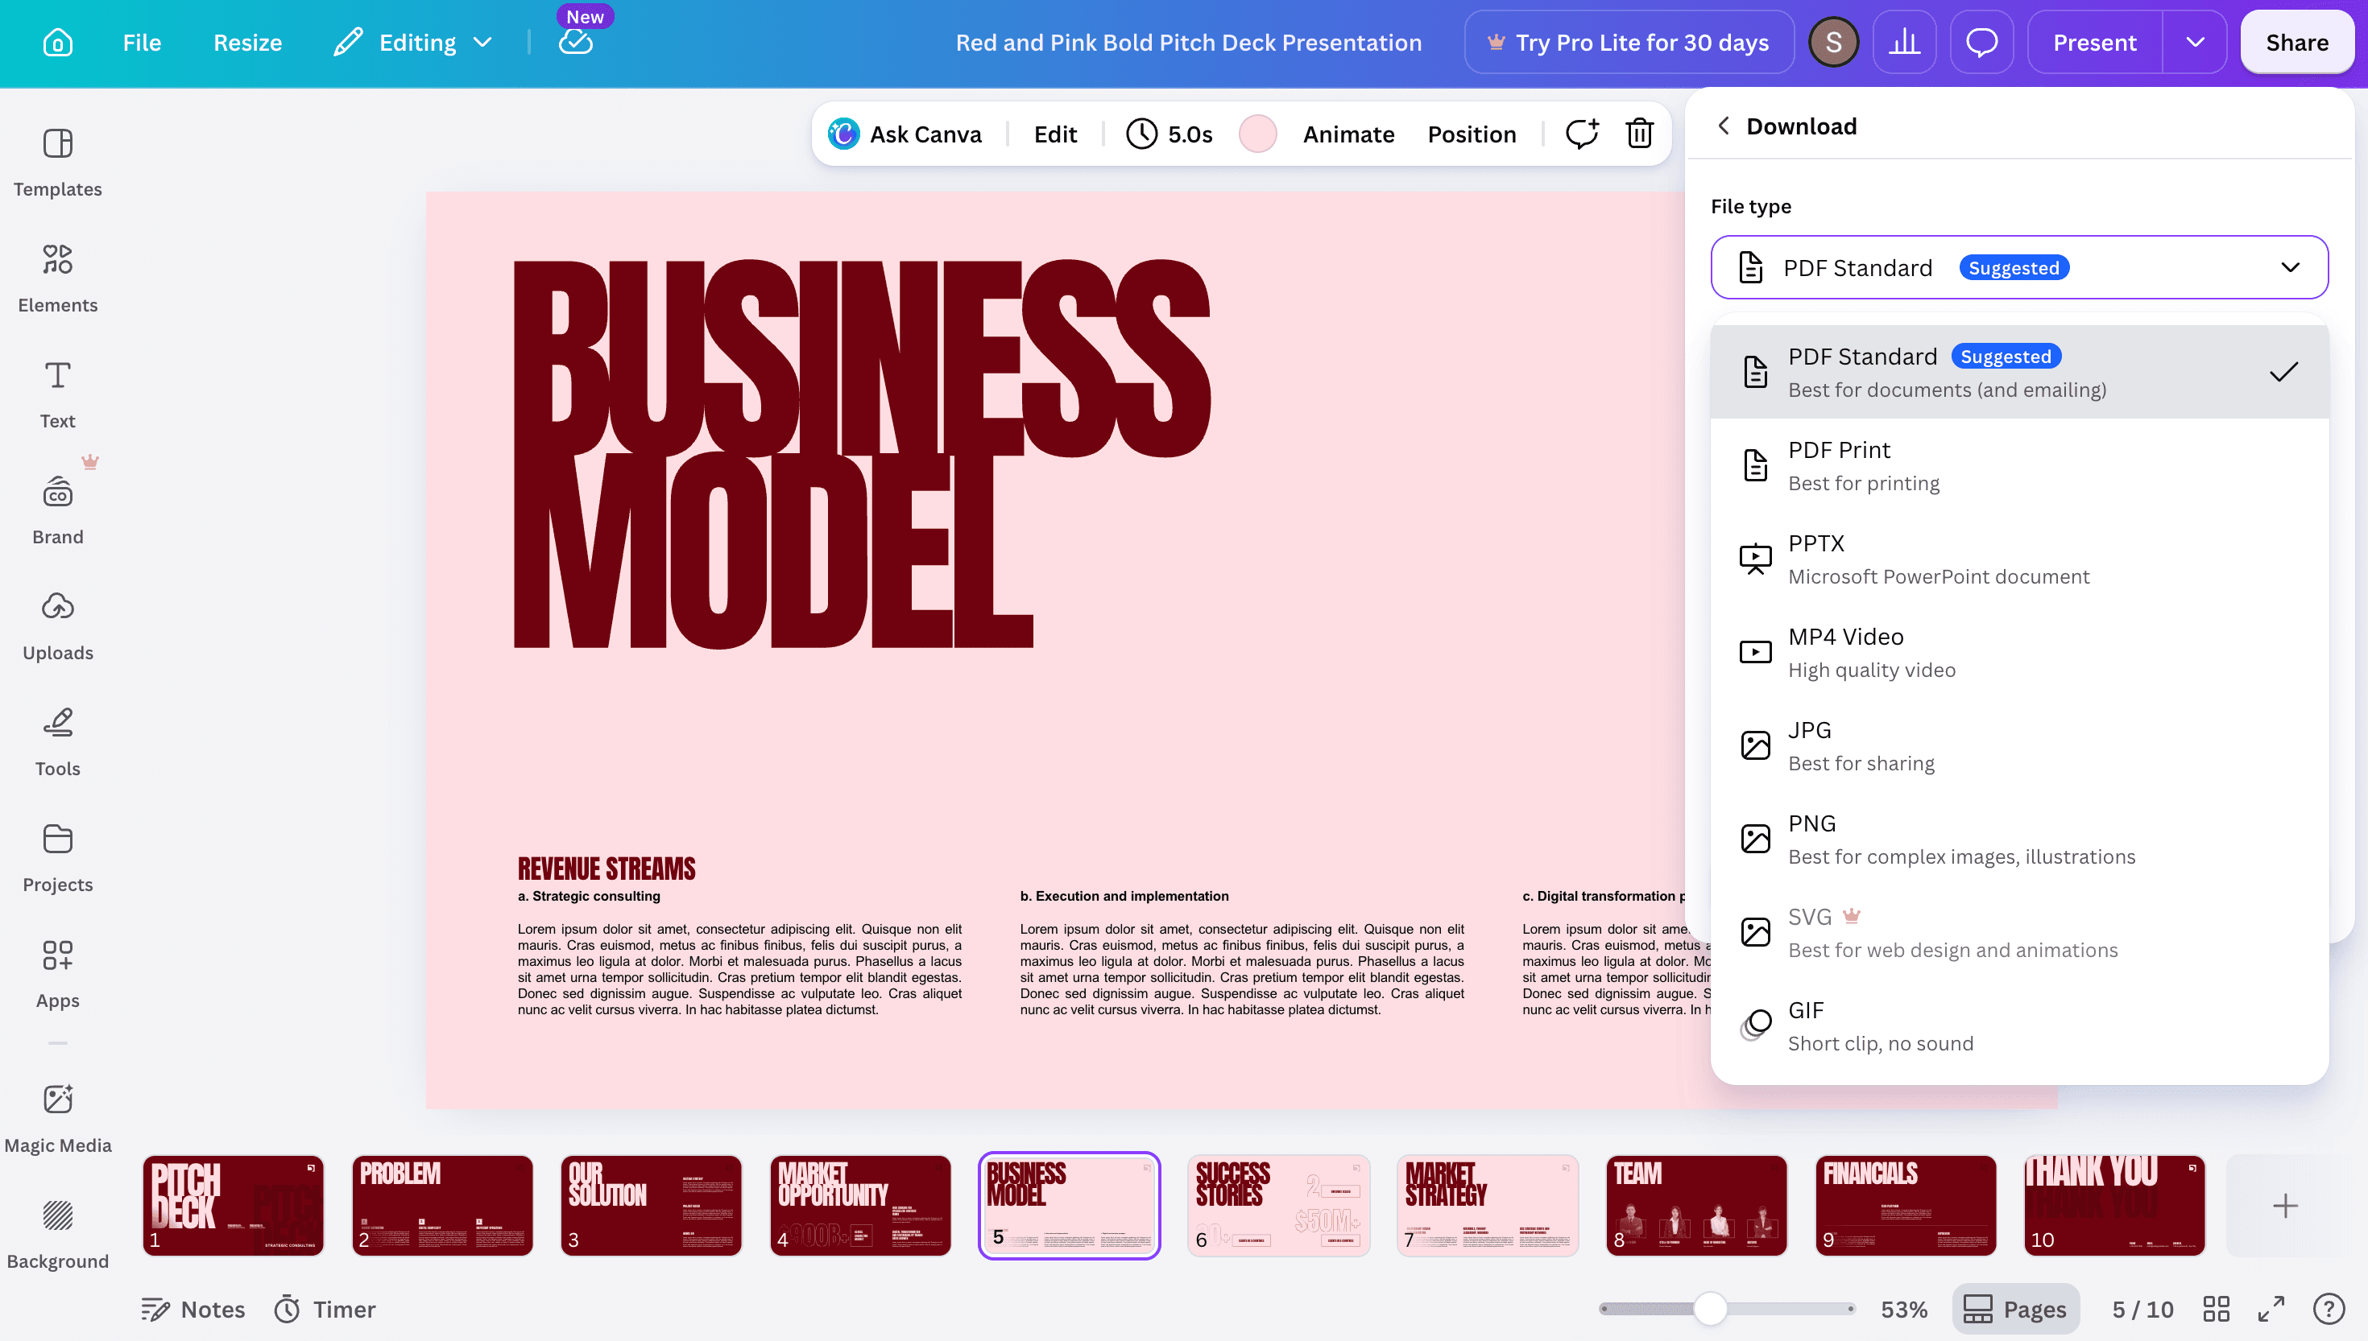Open page 3 Our Solution thumbnail

coord(652,1206)
